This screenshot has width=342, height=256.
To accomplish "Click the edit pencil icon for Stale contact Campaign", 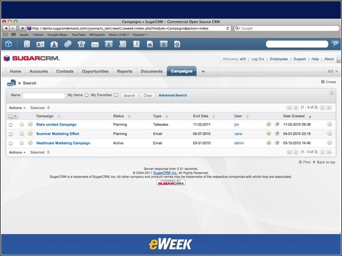I will click(x=30, y=124).
